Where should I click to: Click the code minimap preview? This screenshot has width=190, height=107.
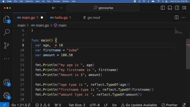click(179, 31)
